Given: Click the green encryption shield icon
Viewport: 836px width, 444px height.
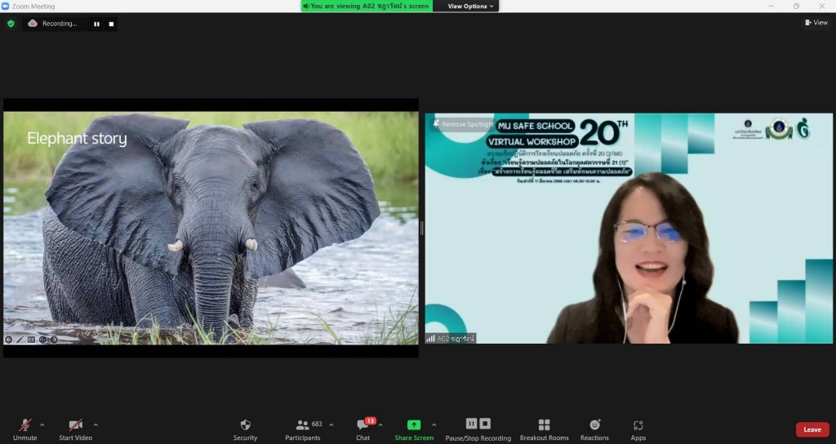Looking at the screenshot, I should pyautogui.click(x=11, y=24).
